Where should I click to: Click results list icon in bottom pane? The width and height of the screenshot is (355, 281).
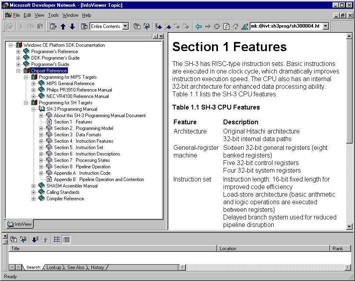(14, 239)
